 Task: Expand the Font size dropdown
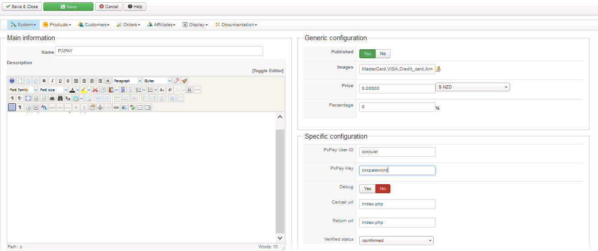53,90
